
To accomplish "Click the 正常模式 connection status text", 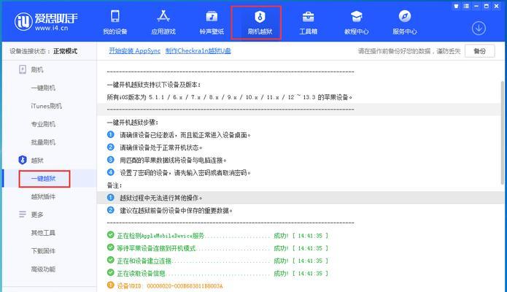I will pyautogui.click(x=66, y=51).
